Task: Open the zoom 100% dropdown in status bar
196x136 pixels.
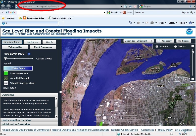Action: click(x=191, y=134)
